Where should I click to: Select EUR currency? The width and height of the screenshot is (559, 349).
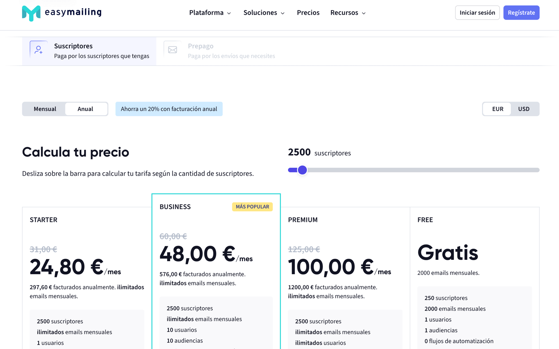pyautogui.click(x=497, y=109)
